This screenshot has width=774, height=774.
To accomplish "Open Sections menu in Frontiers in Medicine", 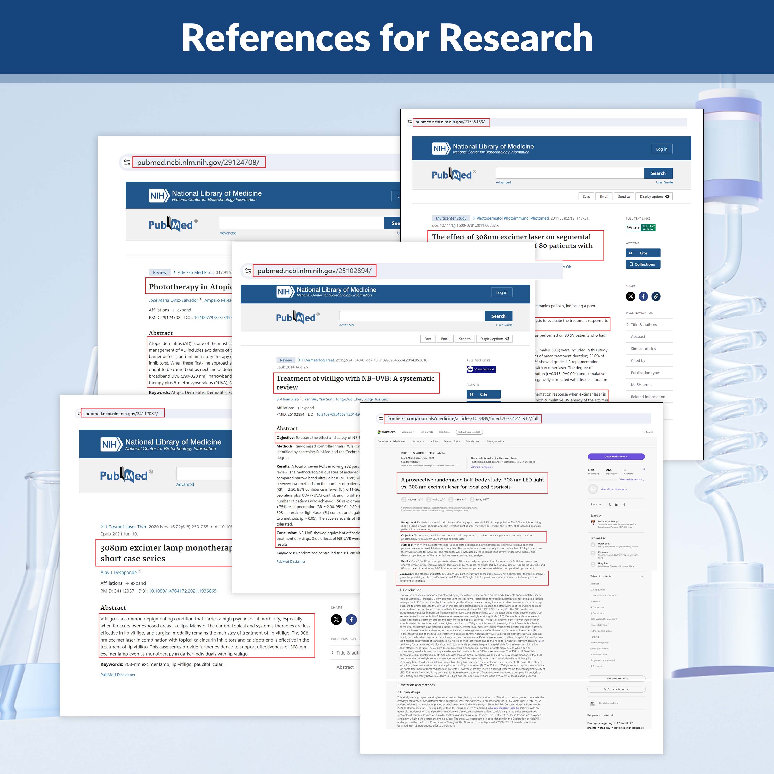I will [x=419, y=441].
